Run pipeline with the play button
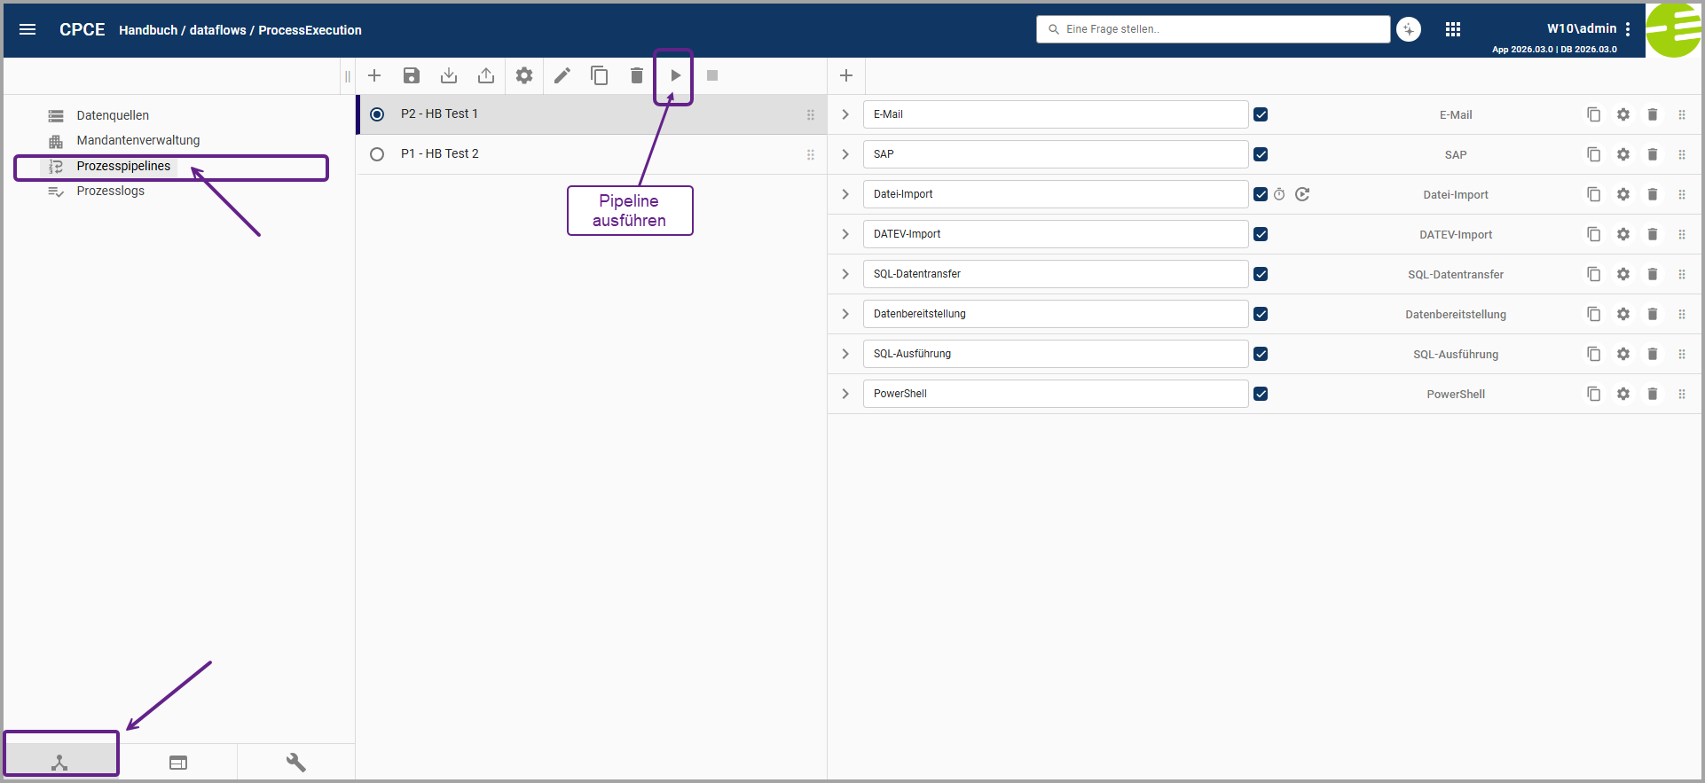Image resolution: width=1705 pixels, height=783 pixels. [675, 75]
